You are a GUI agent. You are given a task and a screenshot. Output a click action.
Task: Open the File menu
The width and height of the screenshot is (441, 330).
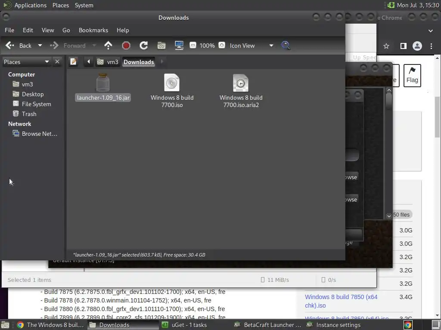point(9,30)
